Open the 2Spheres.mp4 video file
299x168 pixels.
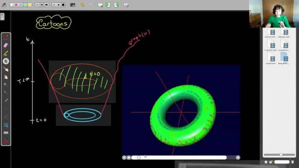coord(284,33)
